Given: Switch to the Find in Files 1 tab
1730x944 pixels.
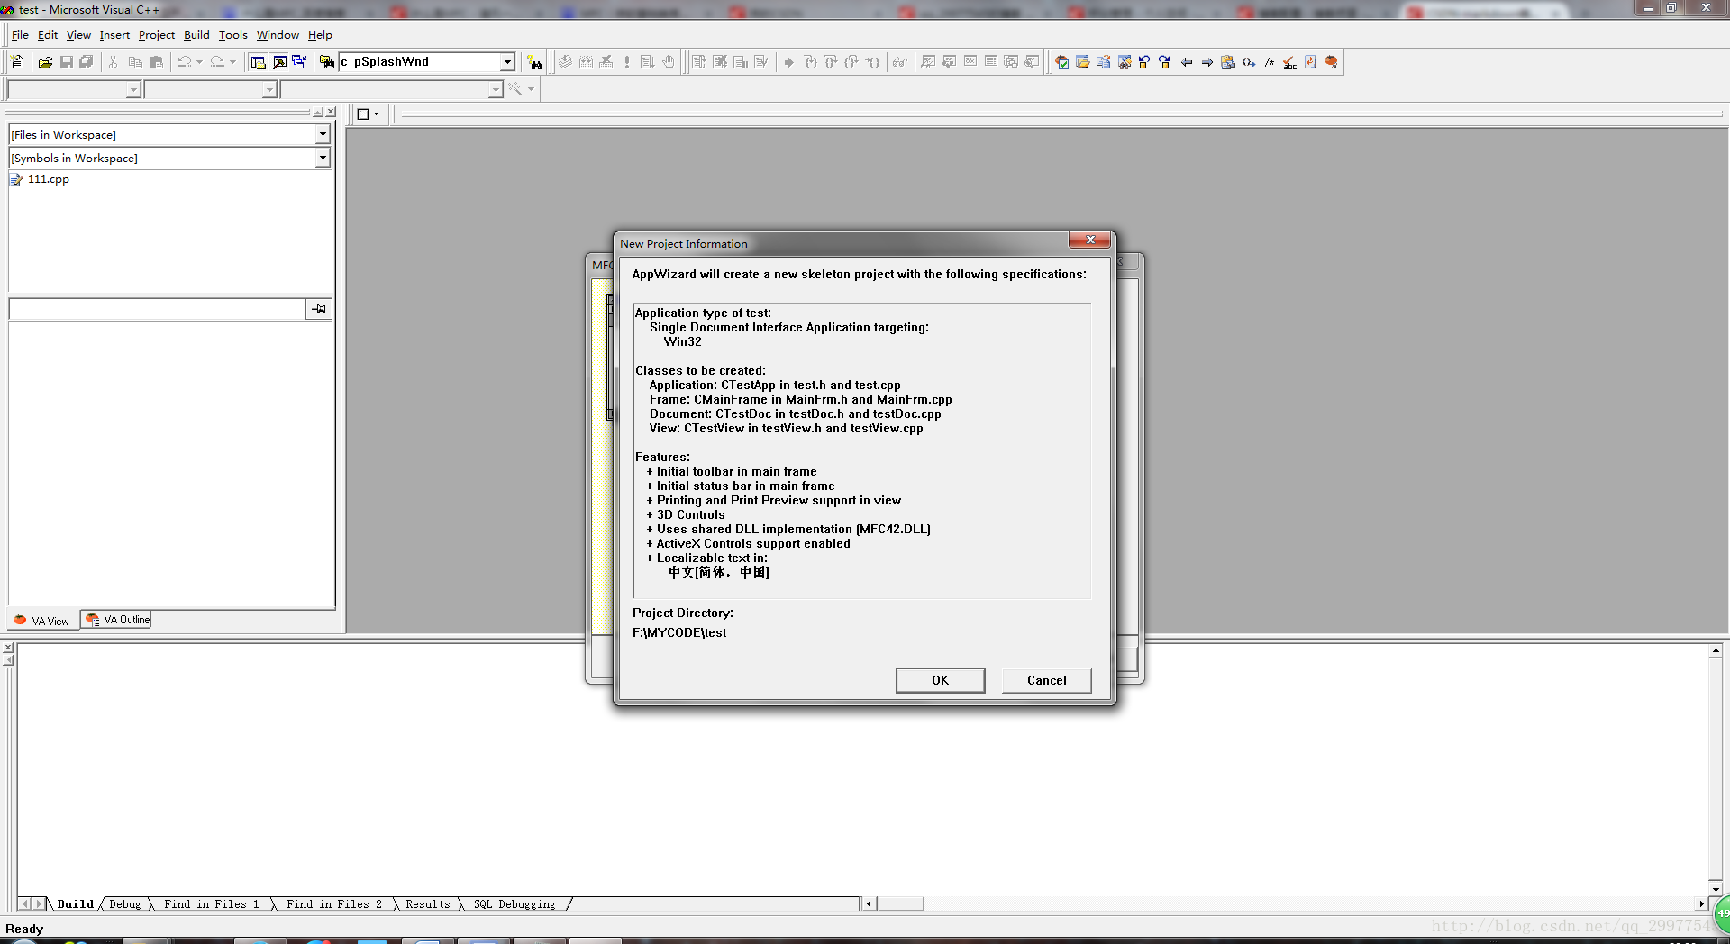Looking at the screenshot, I should tap(212, 904).
